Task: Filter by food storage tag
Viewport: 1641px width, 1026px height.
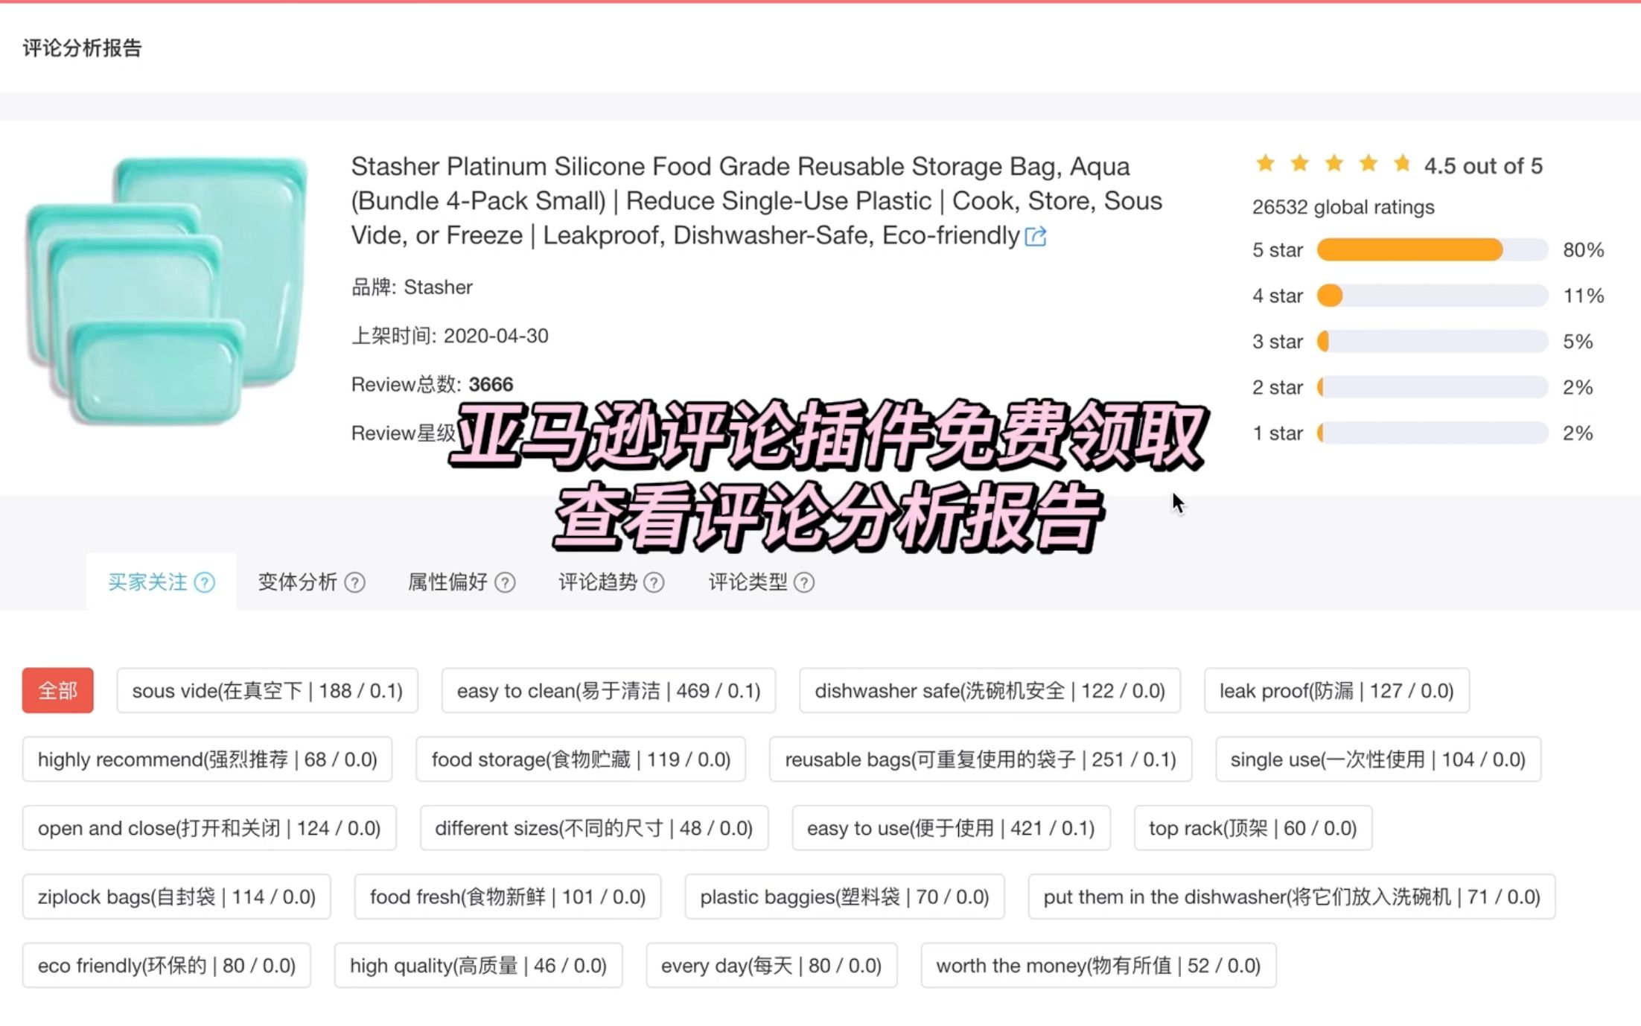Action: (x=581, y=759)
